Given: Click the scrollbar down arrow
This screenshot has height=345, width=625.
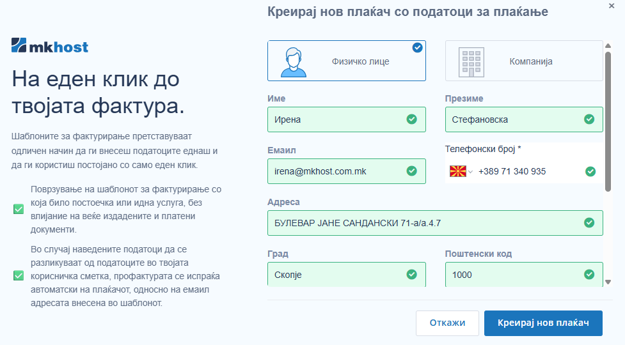Looking at the screenshot, I should 608,282.
